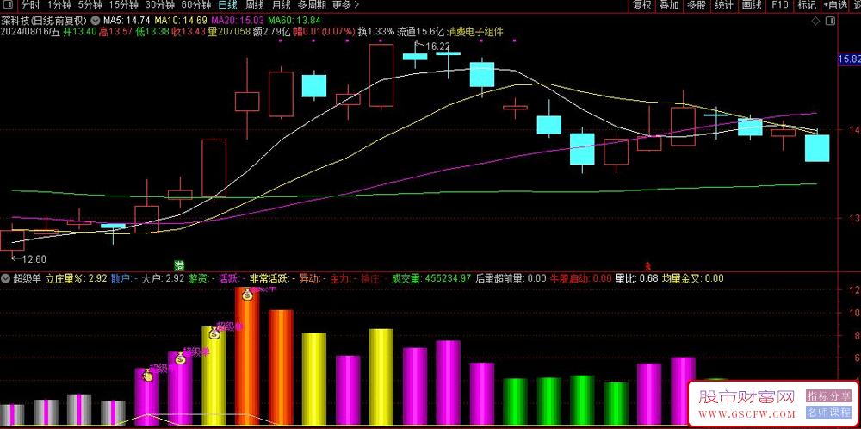
Task: Select the 15分钟 period tab
Action: 123,5
